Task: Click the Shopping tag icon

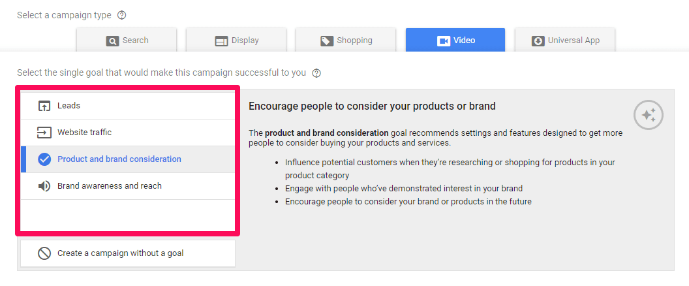Action: click(327, 41)
